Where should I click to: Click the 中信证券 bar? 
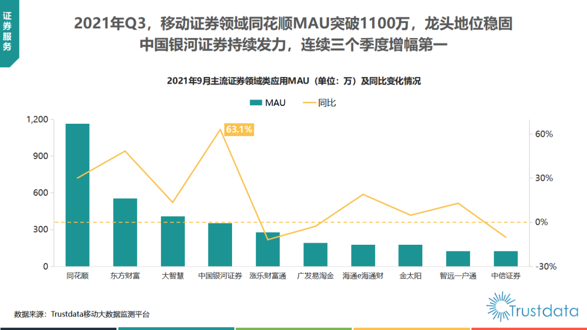click(x=505, y=259)
